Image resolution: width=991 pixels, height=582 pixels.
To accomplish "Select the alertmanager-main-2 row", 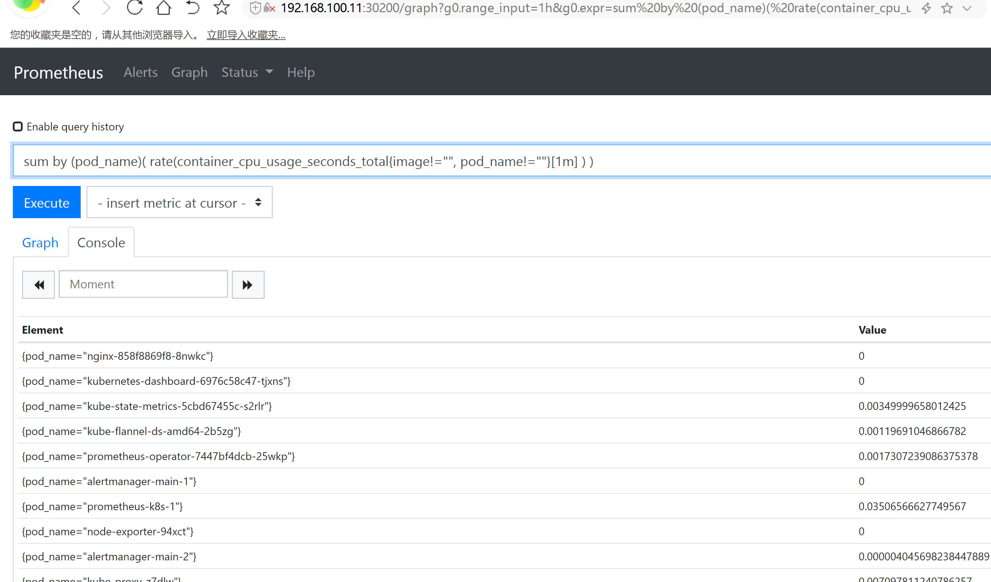I will (x=504, y=557).
